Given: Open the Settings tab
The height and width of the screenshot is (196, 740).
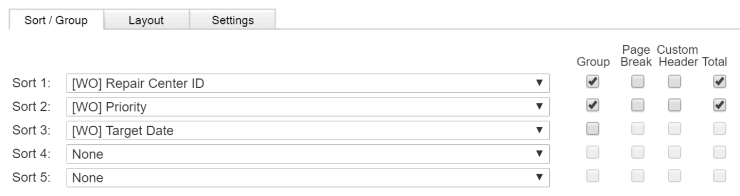Looking at the screenshot, I should tap(232, 20).
